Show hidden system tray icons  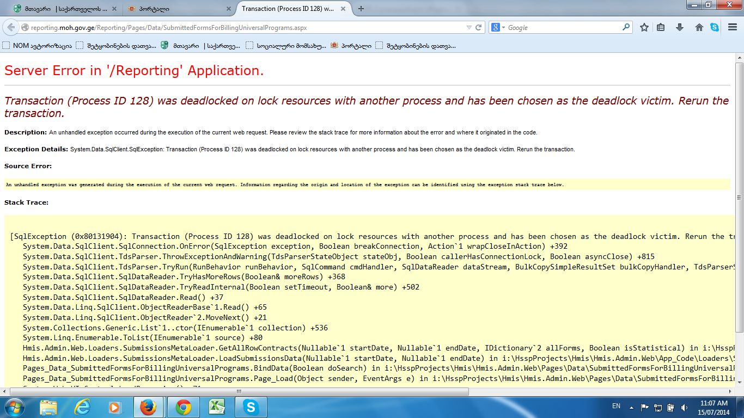[632, 407]
